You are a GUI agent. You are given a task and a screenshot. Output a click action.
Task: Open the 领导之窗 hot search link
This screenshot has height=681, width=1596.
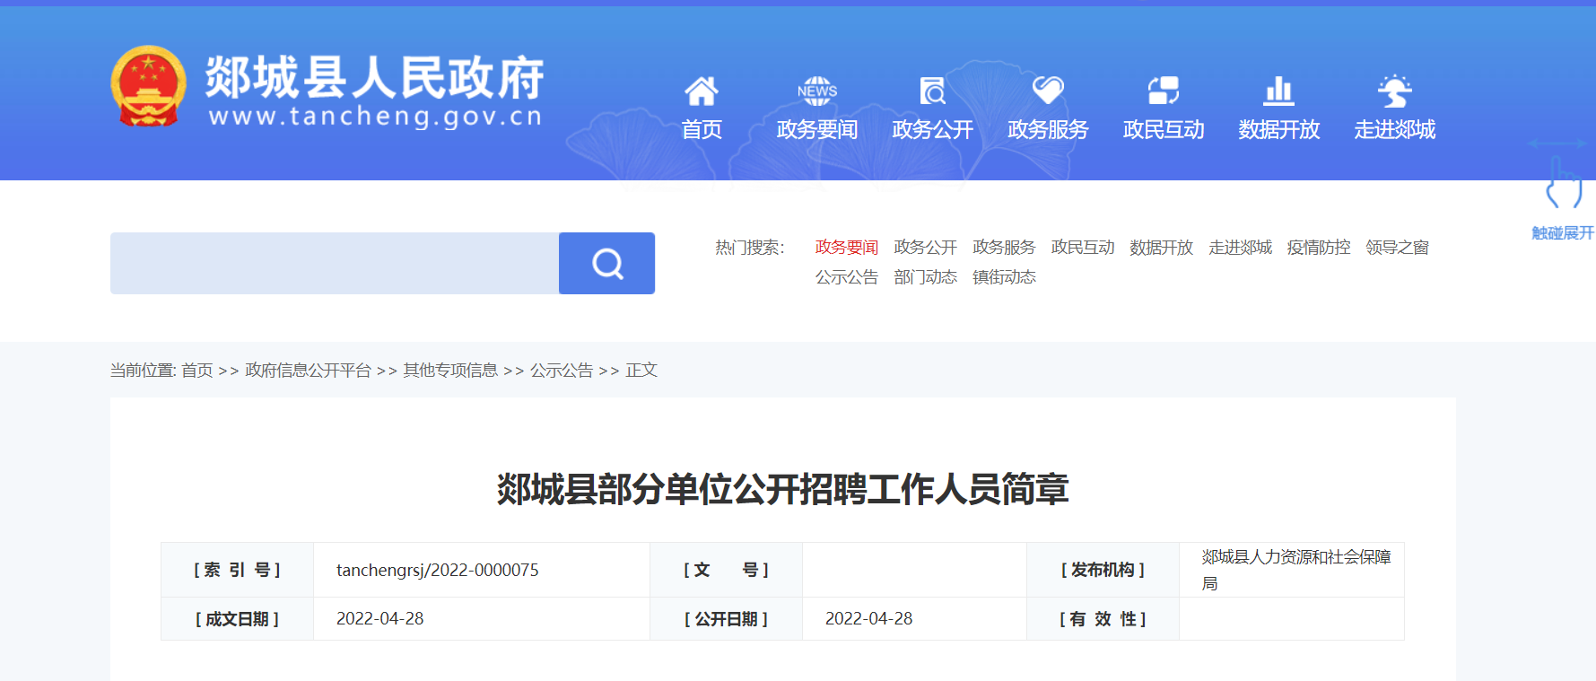pyautogui.click(x=1397, y=248)
